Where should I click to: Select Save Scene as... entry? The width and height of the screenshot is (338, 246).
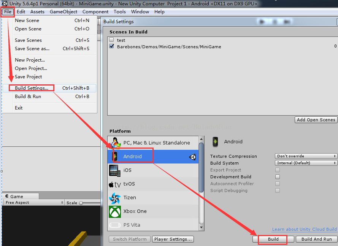pyautogui.click(x=49, y=49)
